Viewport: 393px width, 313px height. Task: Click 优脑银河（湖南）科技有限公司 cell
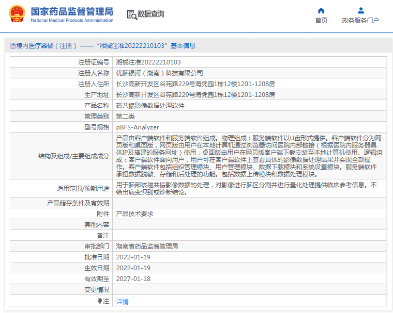pyautogui.click(x=159, y=73)
